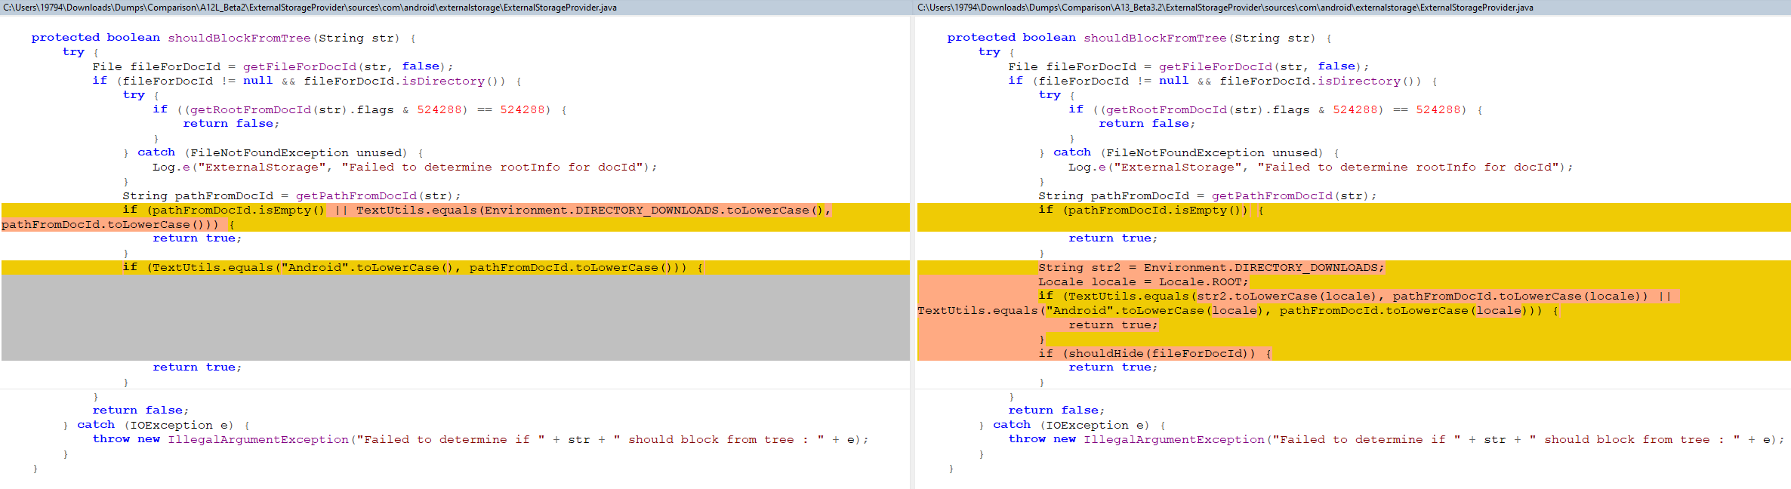
Task: Click right pane Log.e "Failed to determine rootInfo" line
Action: pos(1321,167)
